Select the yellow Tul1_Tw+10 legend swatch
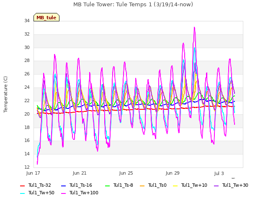 175,186
